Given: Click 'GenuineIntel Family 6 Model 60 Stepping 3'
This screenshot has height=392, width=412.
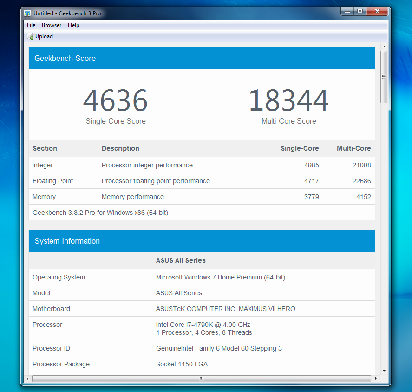Looking at the screenshot, I should pos(219,348).
